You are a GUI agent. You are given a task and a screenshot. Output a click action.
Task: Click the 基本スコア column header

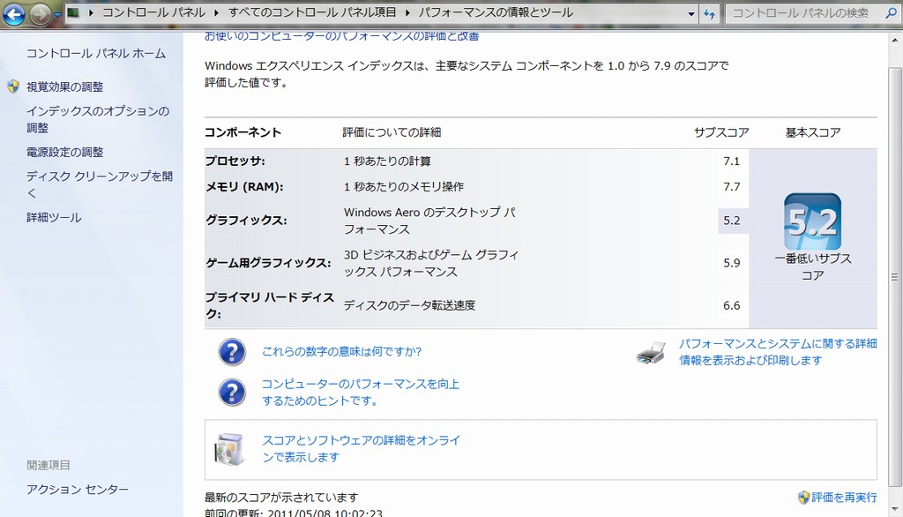coord(812,132)
